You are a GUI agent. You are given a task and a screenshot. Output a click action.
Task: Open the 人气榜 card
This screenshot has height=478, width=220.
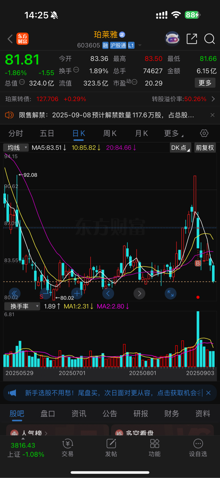point(58,430)
